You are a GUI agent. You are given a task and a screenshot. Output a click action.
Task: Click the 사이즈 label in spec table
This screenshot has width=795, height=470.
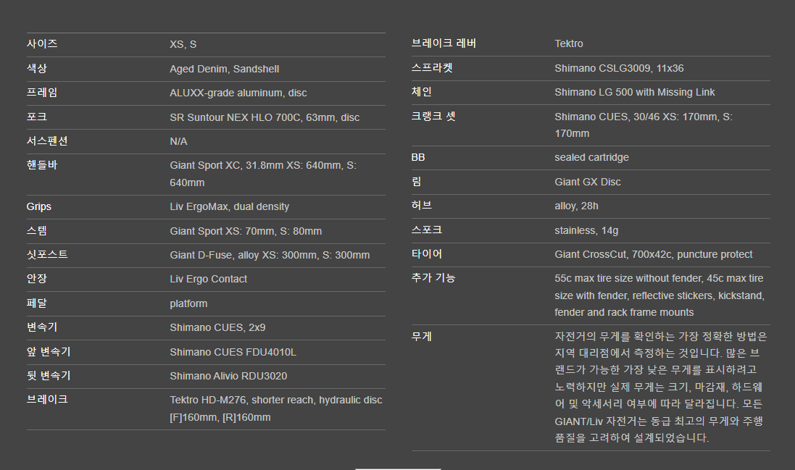coord(42,44)
